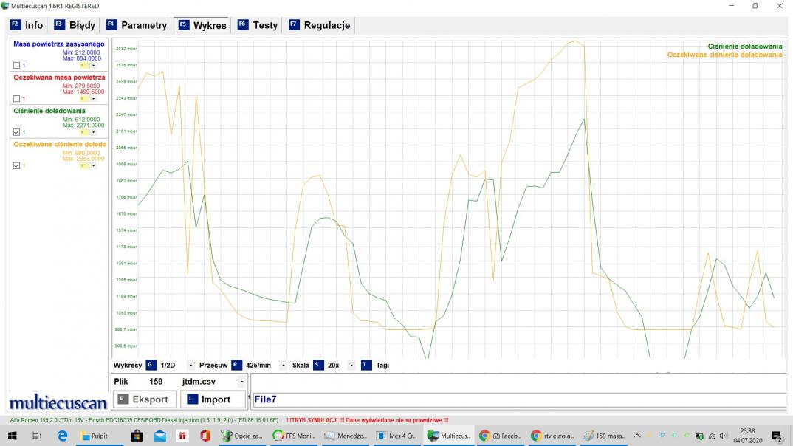793x446 pixels.
Task: Open the Parametry tab
Action: (137, 25)
